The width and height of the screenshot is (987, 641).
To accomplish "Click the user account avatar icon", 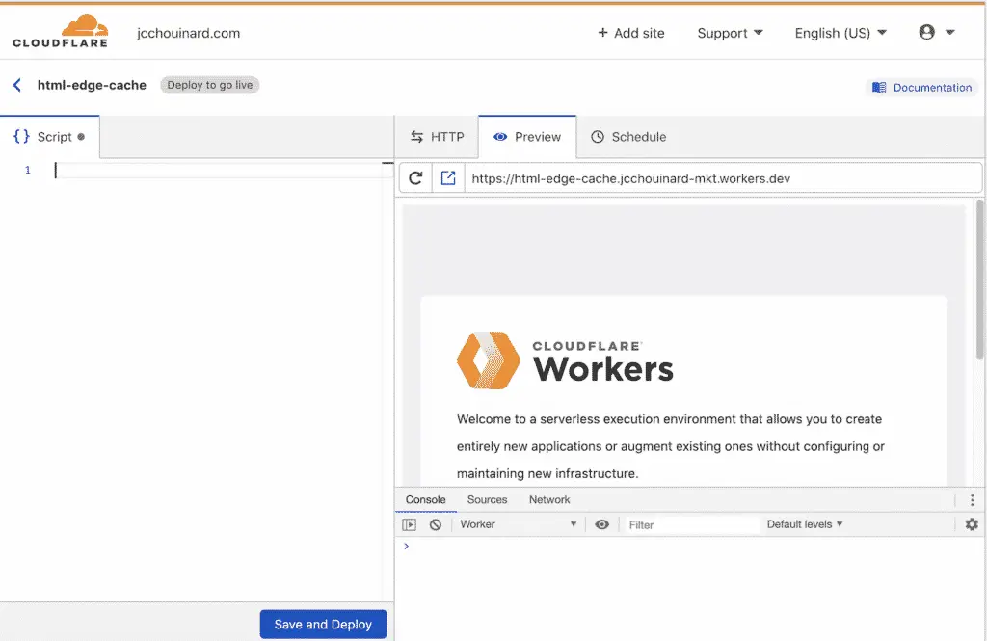I will [926, 32].
